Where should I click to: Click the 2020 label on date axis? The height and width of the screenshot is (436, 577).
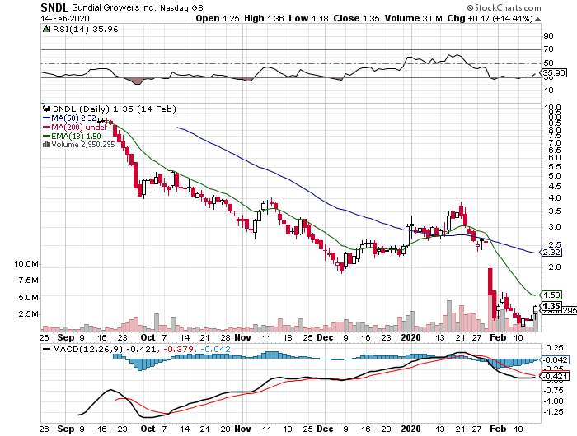pos(411,429)
